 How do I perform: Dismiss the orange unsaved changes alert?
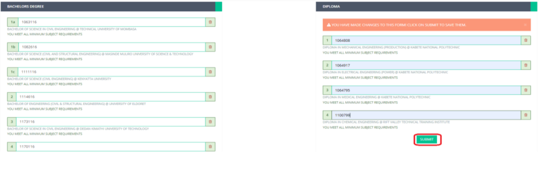pyautogui.click(x=525, y=25)
